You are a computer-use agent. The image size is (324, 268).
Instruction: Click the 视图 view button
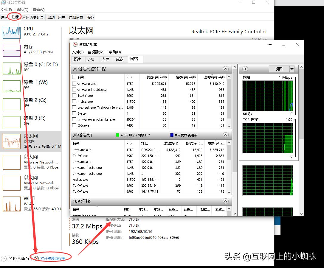point(279,69)
